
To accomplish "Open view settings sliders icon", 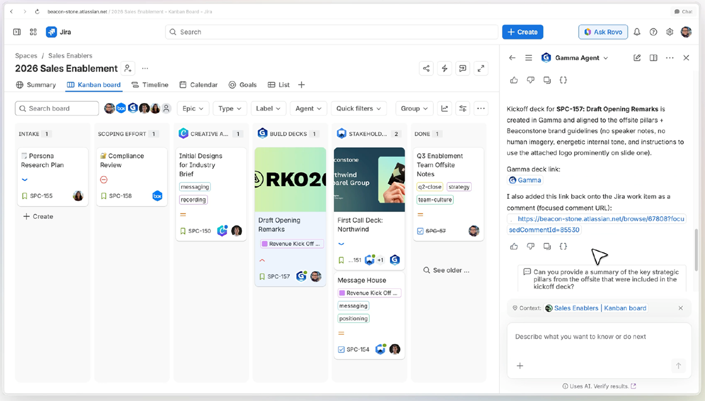I will (463, 108).
